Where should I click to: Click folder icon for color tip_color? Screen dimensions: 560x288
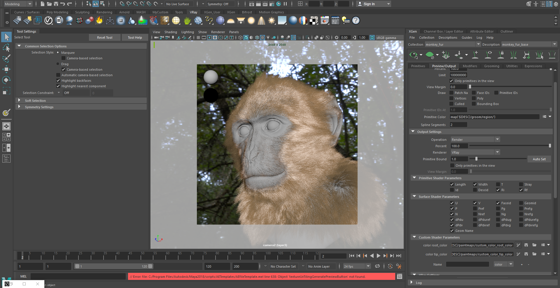[x=534, y=254]
